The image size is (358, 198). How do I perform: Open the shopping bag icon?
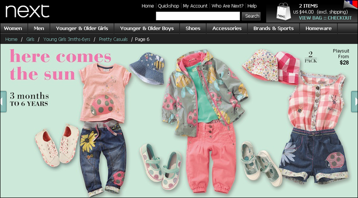tap(283, 12)
